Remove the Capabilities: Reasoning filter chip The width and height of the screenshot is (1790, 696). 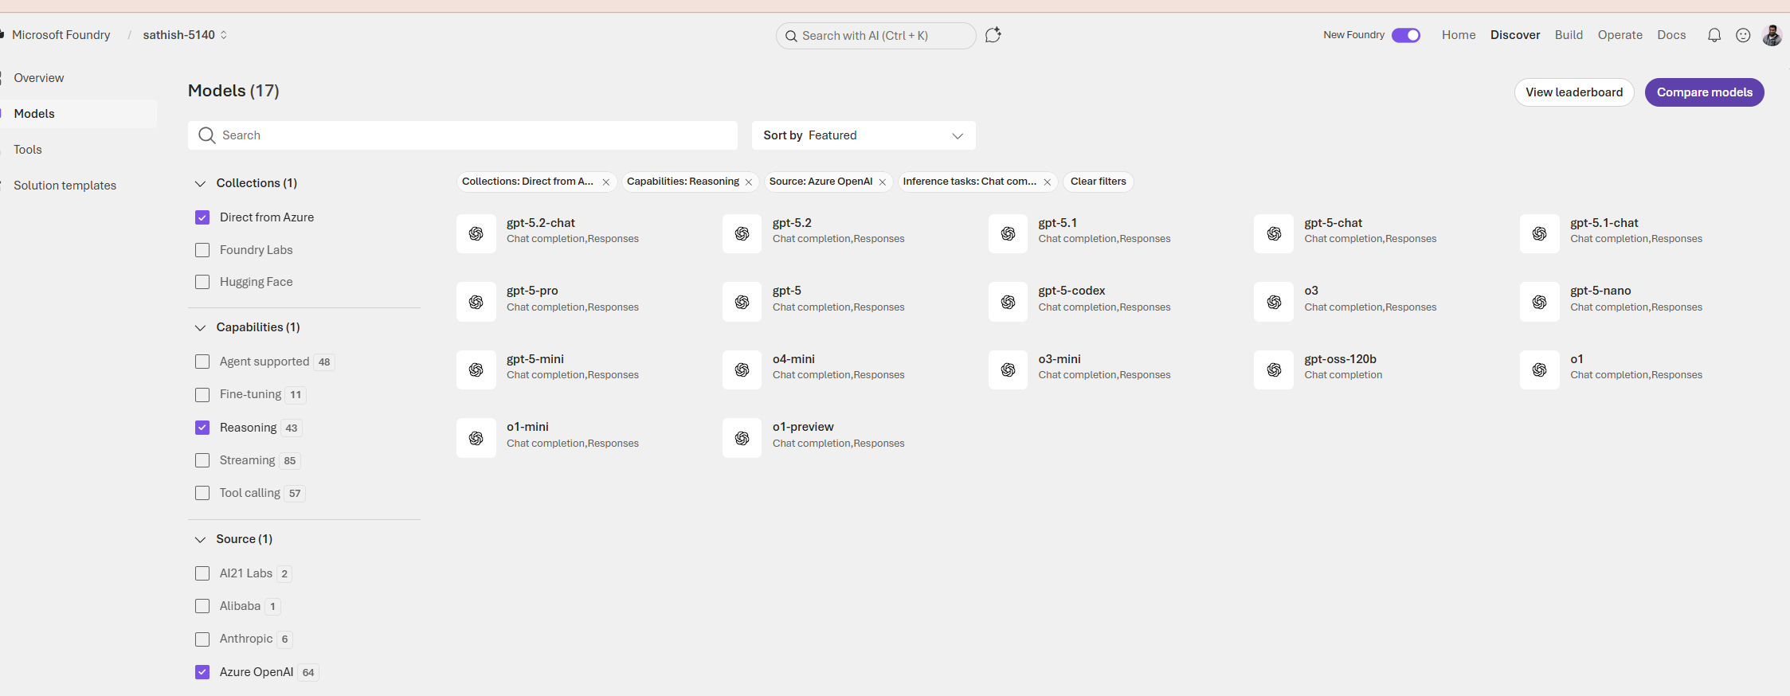(x=749, y=182)
